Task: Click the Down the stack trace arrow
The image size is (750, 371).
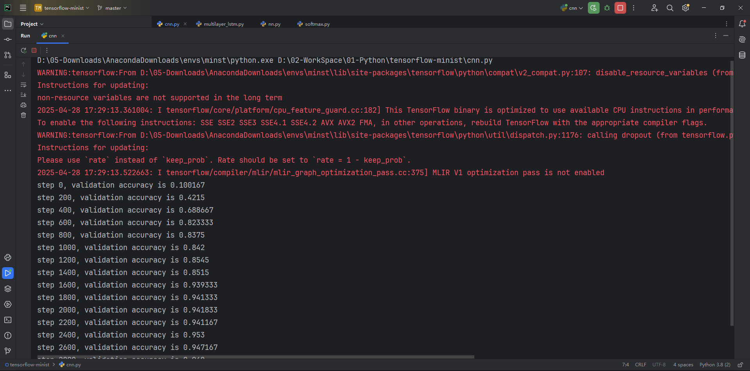Action: 23,75
